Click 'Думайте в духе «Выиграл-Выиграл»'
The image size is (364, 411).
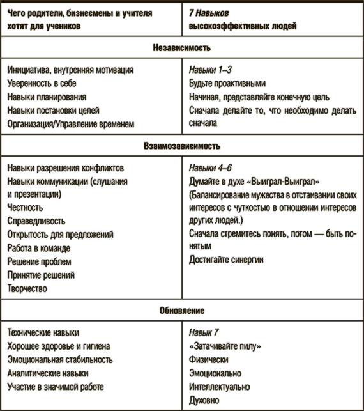[x=254, y=182]
